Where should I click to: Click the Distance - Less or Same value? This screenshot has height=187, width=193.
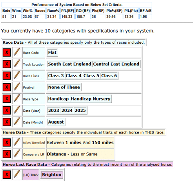pos(72,154)
